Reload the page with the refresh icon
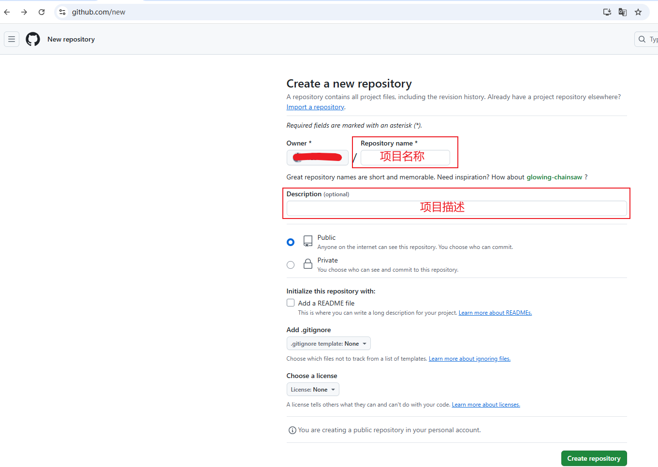The width and height of the screenshot is (658, 467). 42,12
